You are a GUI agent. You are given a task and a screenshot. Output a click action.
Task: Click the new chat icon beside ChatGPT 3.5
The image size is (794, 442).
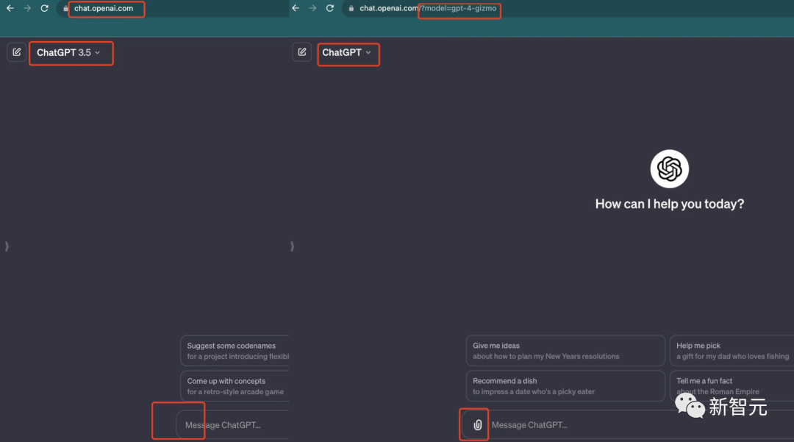click(16, 52)
